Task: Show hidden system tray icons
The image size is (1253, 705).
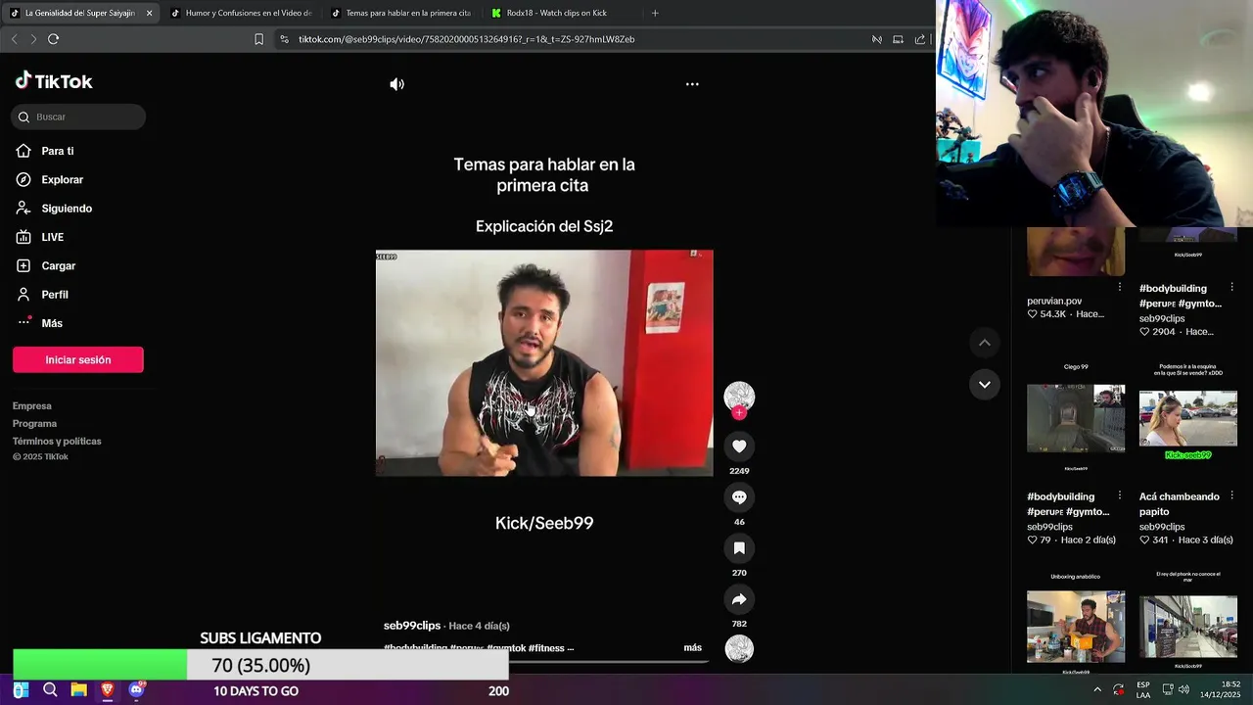Action: [1096, 689]
